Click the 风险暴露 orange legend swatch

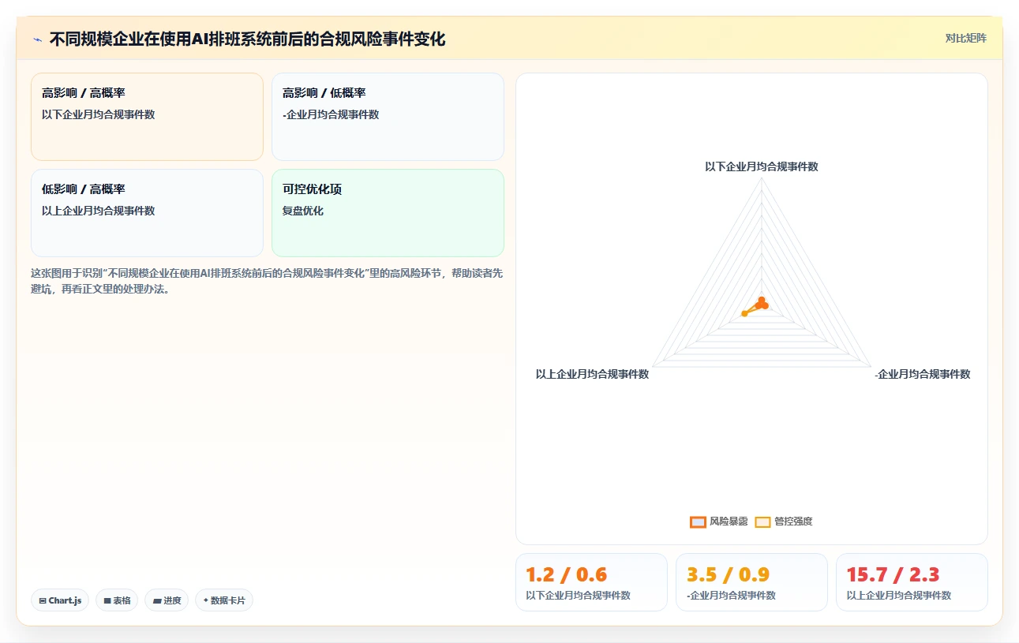pyautogui.click(x=698, y=522)
